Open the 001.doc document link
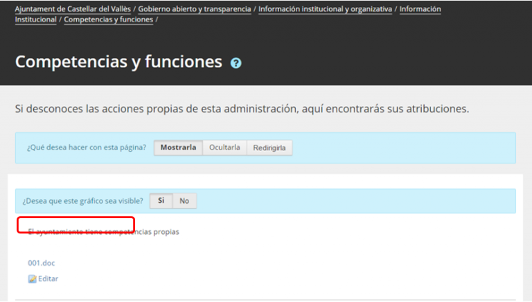532x302 pixels. pyautogui.click(x=39, y=263)
